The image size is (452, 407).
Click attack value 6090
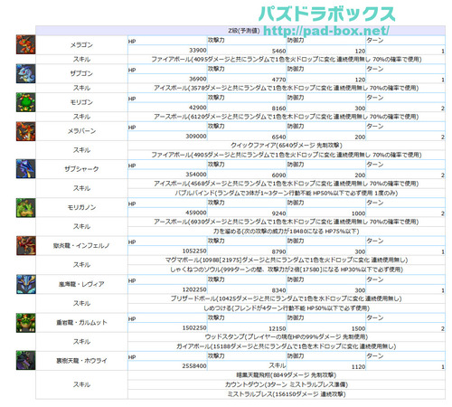[278, 175]
